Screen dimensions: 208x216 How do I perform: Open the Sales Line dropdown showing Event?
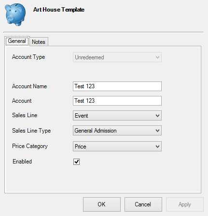[x=117, y=115]
